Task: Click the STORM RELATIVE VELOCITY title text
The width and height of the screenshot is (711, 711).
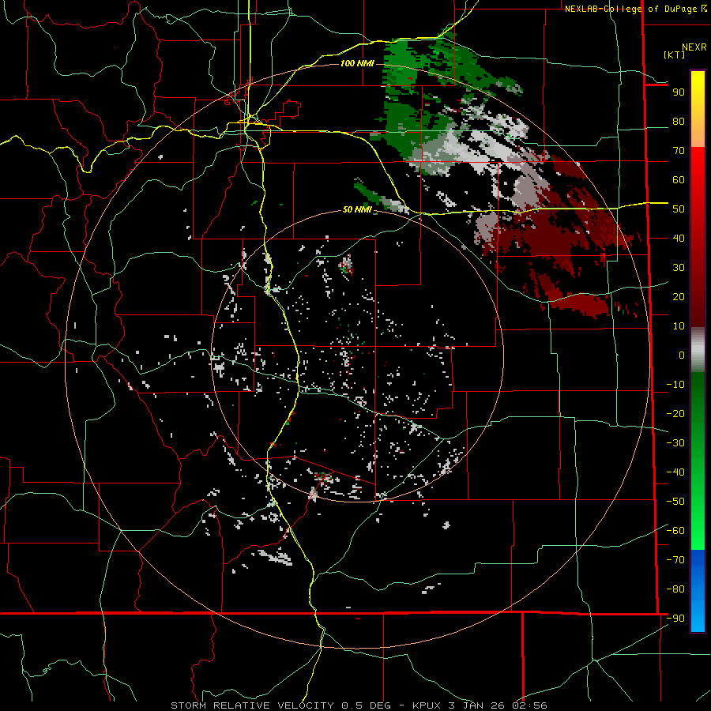Action: click(x=252, y=705)
